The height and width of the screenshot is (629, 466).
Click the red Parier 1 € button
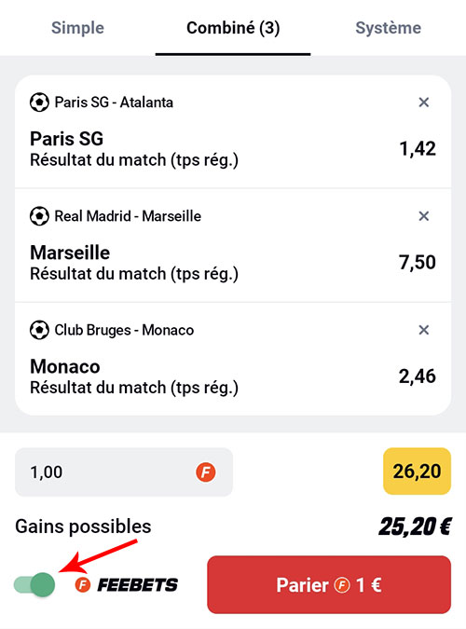pyautogui.click(x=329, y=584)
